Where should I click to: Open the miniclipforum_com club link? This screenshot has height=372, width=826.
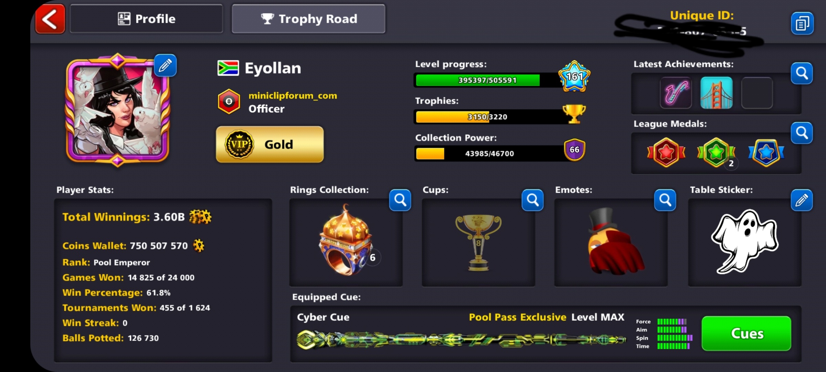click(293, 95)
